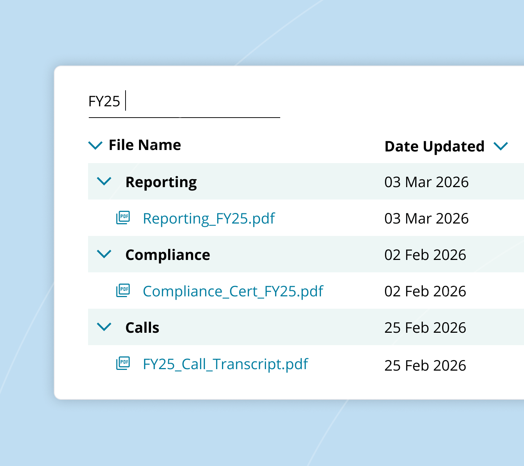This screenshot has height=466, width=524.
Task: Sort using Date Updated chevron
Action: pyautogui.click(x=501, y=146)
